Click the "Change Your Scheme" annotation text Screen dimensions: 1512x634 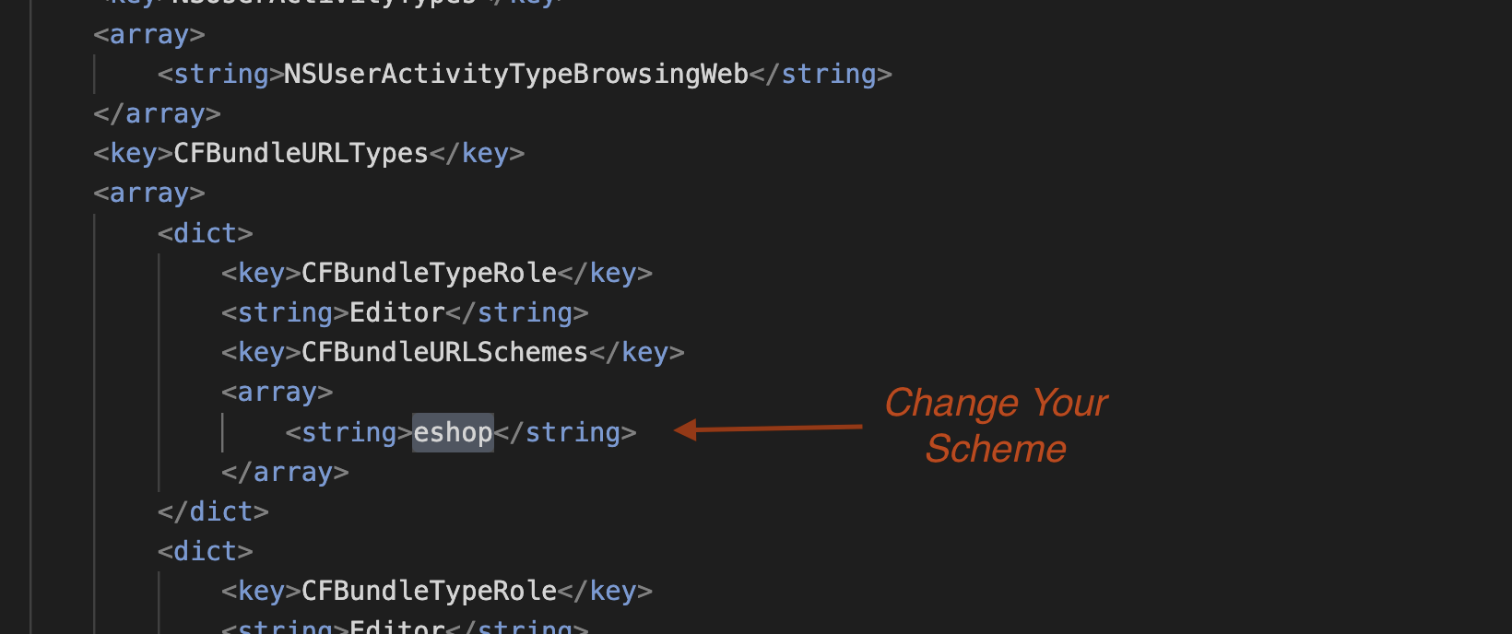pos(996,426)
